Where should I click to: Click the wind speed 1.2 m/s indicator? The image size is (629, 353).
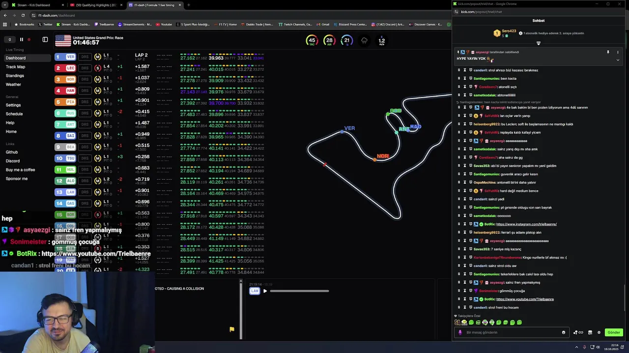(382, 41)
